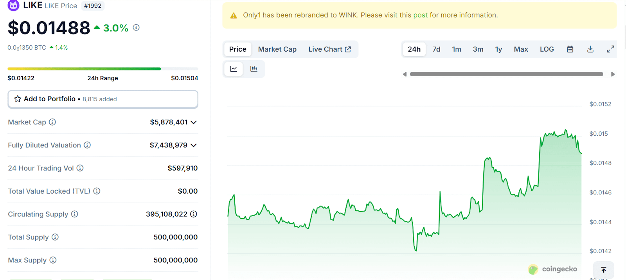Switch to the Market Cap tab

[x=277, y=49]
